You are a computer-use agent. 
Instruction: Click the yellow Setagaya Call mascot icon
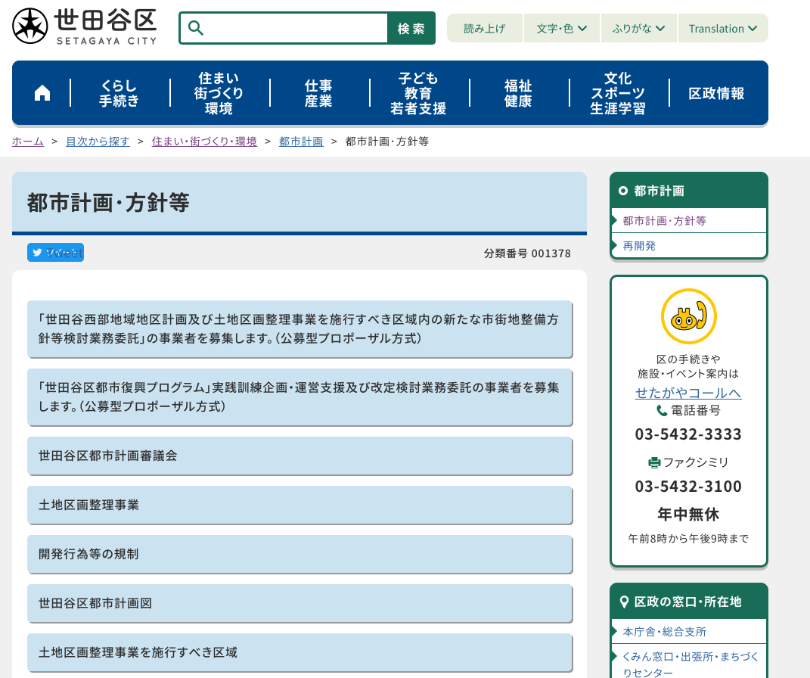(688, 316)
